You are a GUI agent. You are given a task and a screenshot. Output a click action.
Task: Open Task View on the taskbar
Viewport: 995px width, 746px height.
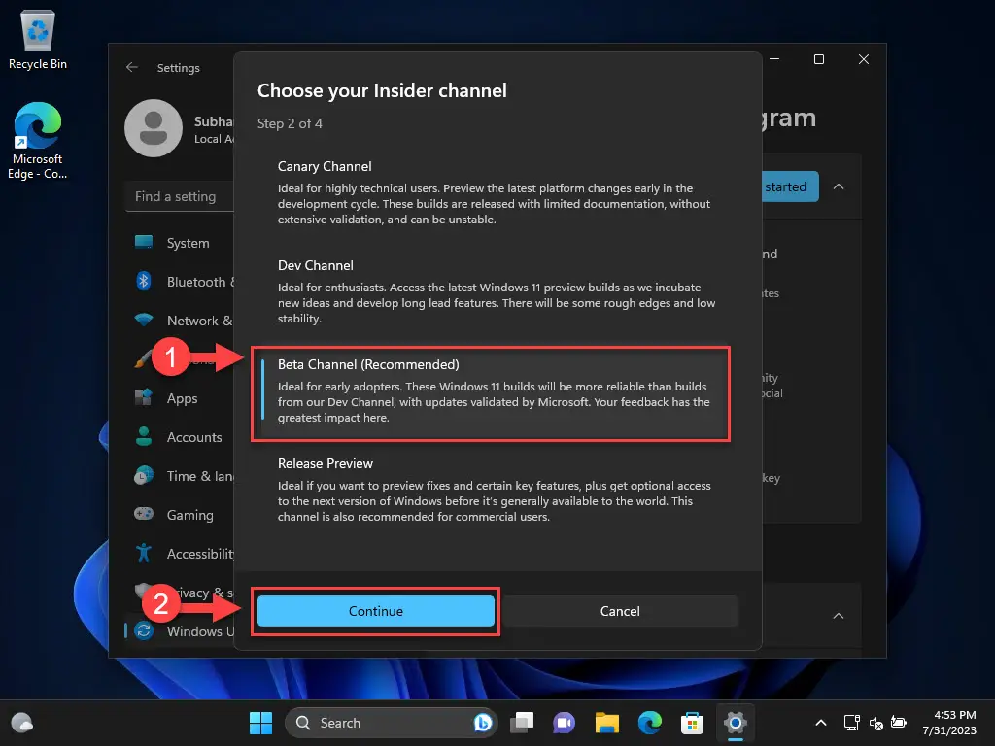click(x=522, y=723)
